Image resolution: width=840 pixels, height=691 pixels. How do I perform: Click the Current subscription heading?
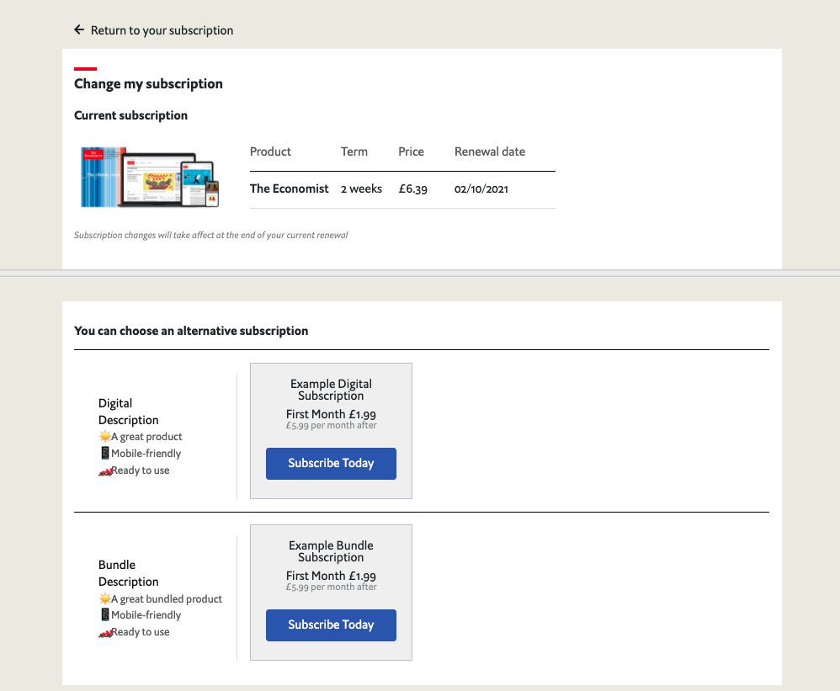click(130, 115)
